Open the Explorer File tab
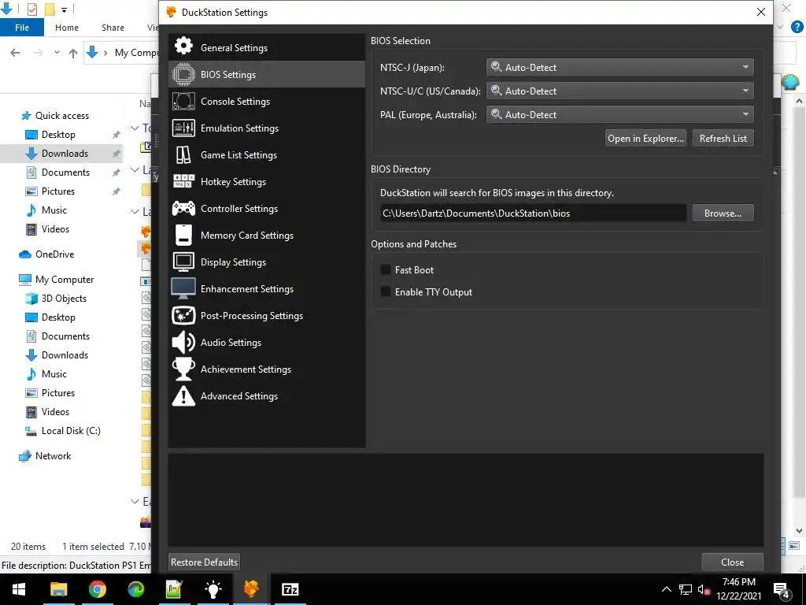The image size is (806, 605). pyautogui.click(x=22, y=28)
